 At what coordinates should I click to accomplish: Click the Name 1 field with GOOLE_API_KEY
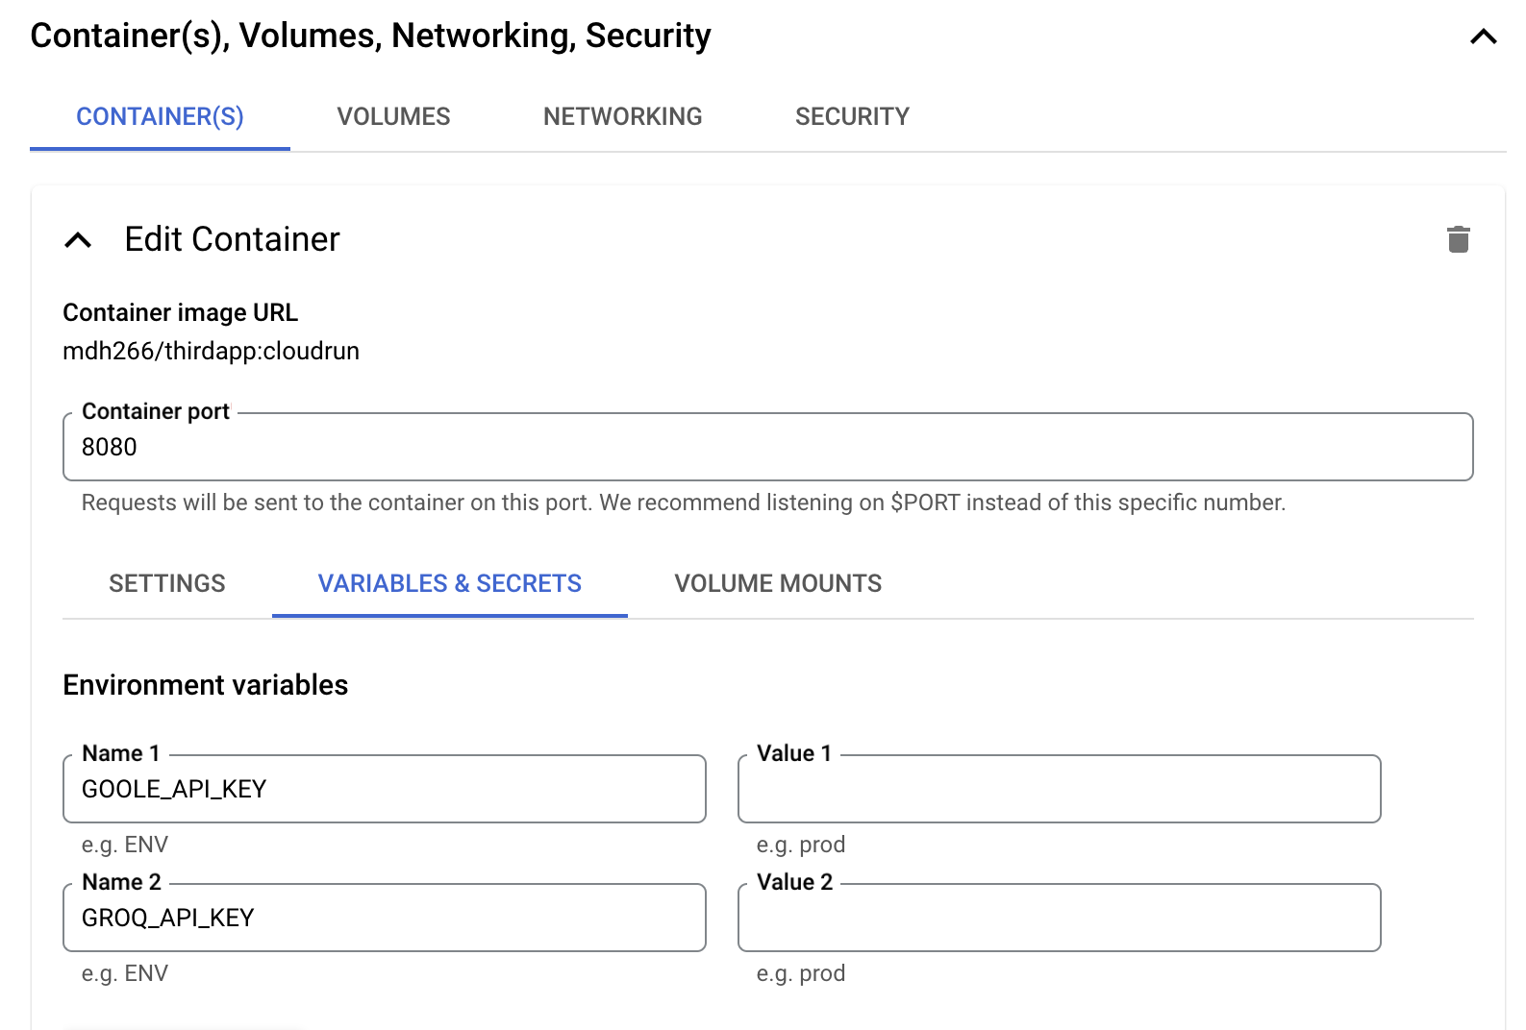click(x=385, y=789)
